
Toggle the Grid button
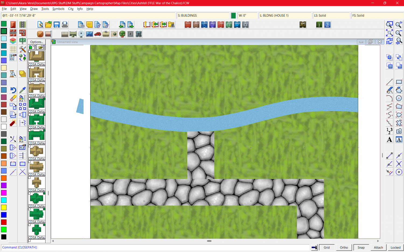click(x=326, y=247)
